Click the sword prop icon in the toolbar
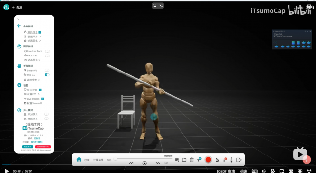The width and height of the screenshot is (316, 173). [231, 160]
